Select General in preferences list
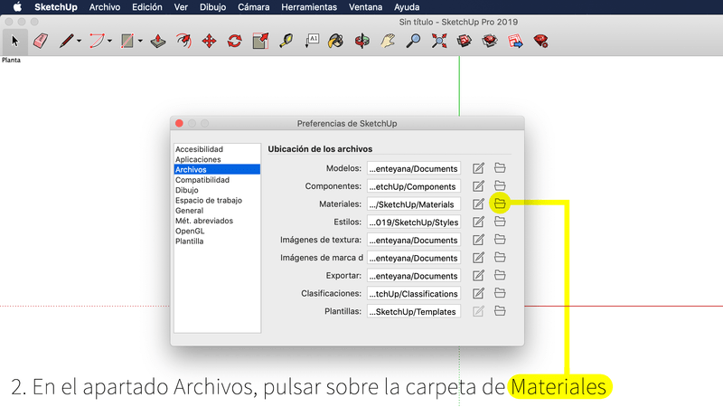 217,211
